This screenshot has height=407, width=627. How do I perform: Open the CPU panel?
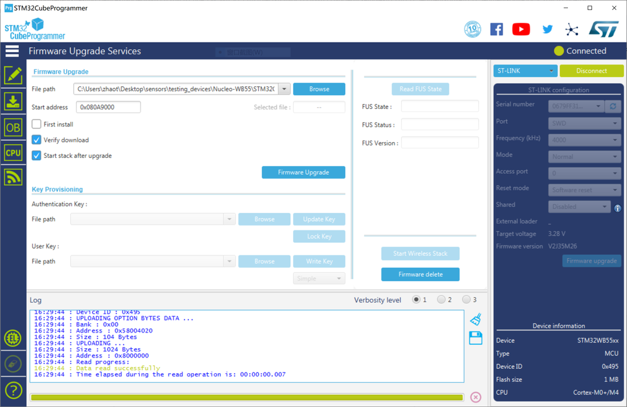pos(13,152)
